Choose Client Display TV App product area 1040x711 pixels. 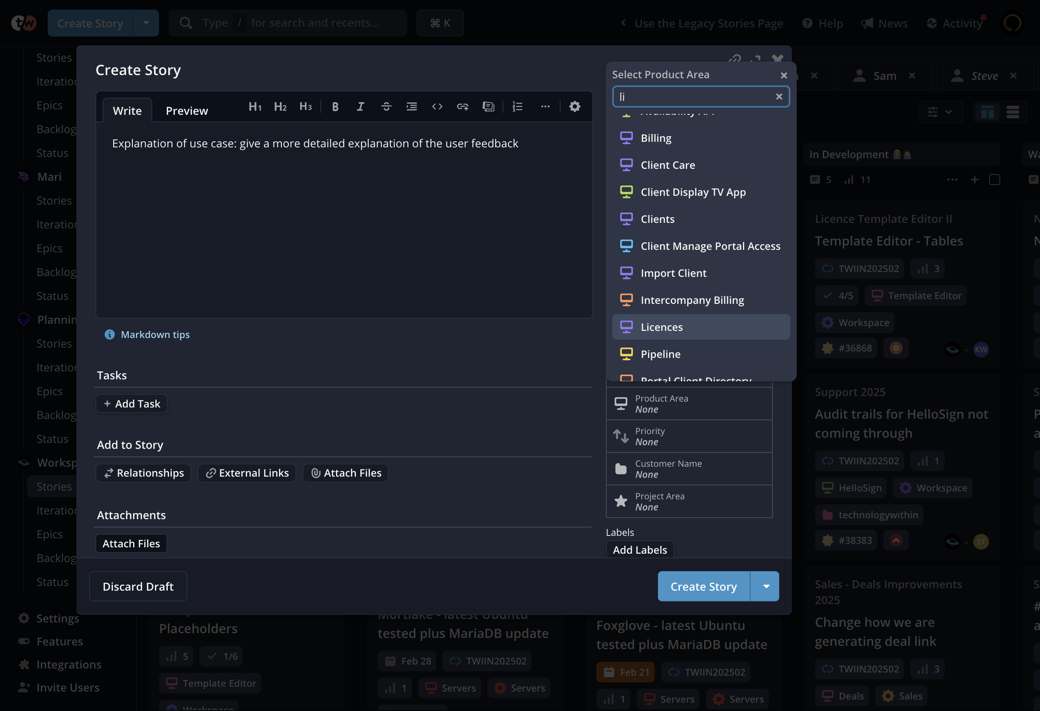point(701,192)
